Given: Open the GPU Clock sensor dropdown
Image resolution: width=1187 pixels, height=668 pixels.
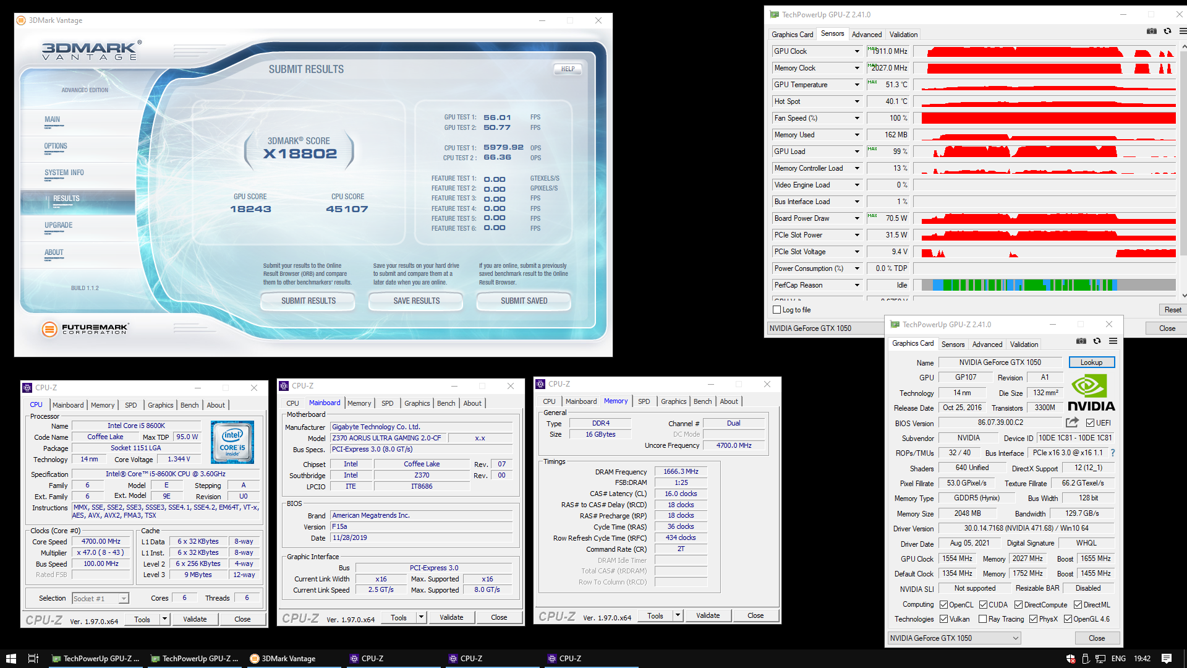Looking at the screenshot, I should click(857, 51).
